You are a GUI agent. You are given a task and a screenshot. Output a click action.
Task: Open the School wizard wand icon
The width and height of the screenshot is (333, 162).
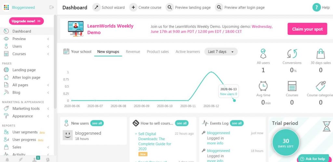pos(96,7)
